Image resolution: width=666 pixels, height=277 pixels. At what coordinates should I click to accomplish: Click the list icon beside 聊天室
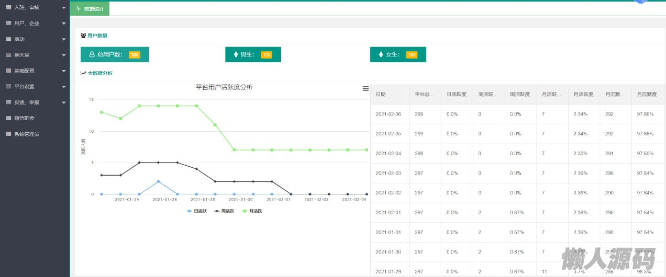coord(8,55)
